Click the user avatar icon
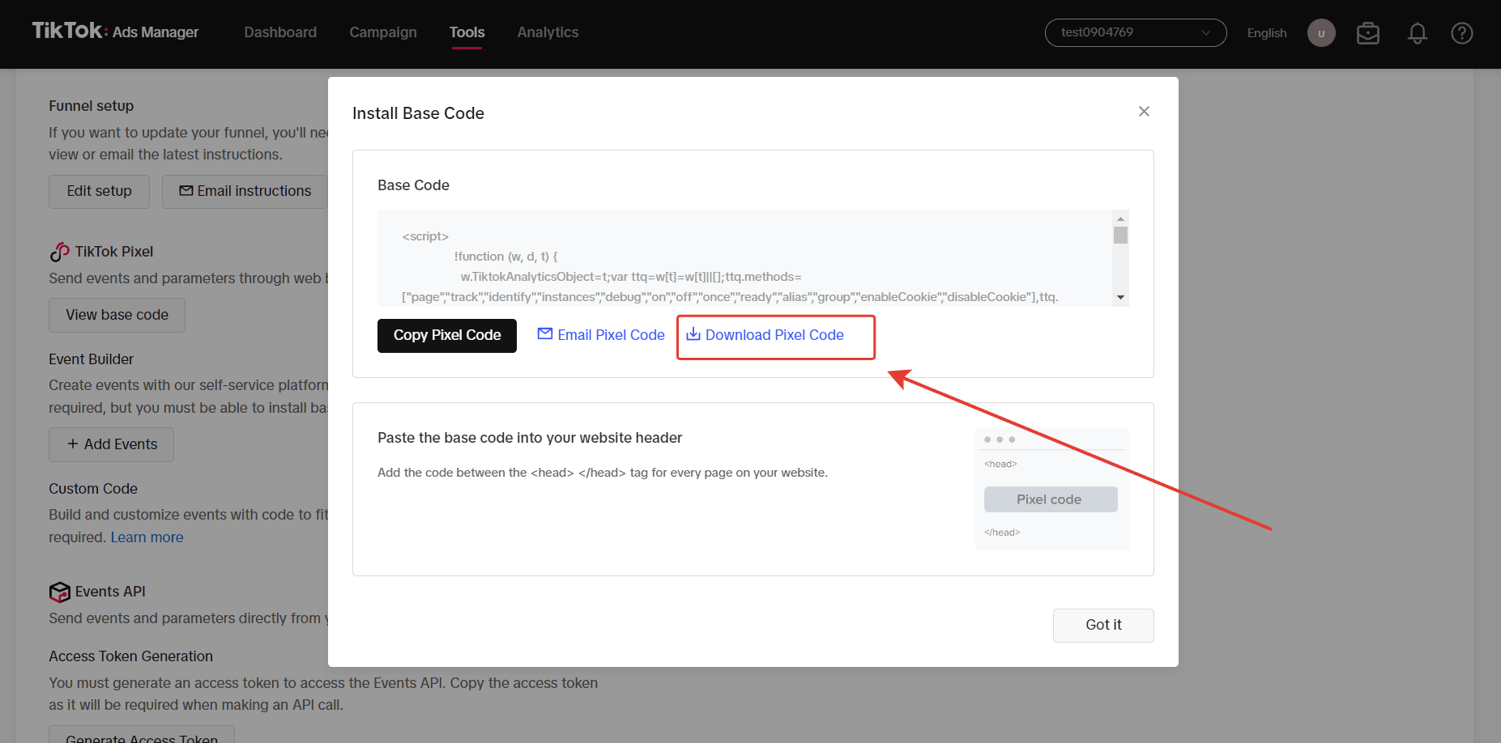Image resolution: width=1501 pixels, height=743 pixels. pos(1321,33)
